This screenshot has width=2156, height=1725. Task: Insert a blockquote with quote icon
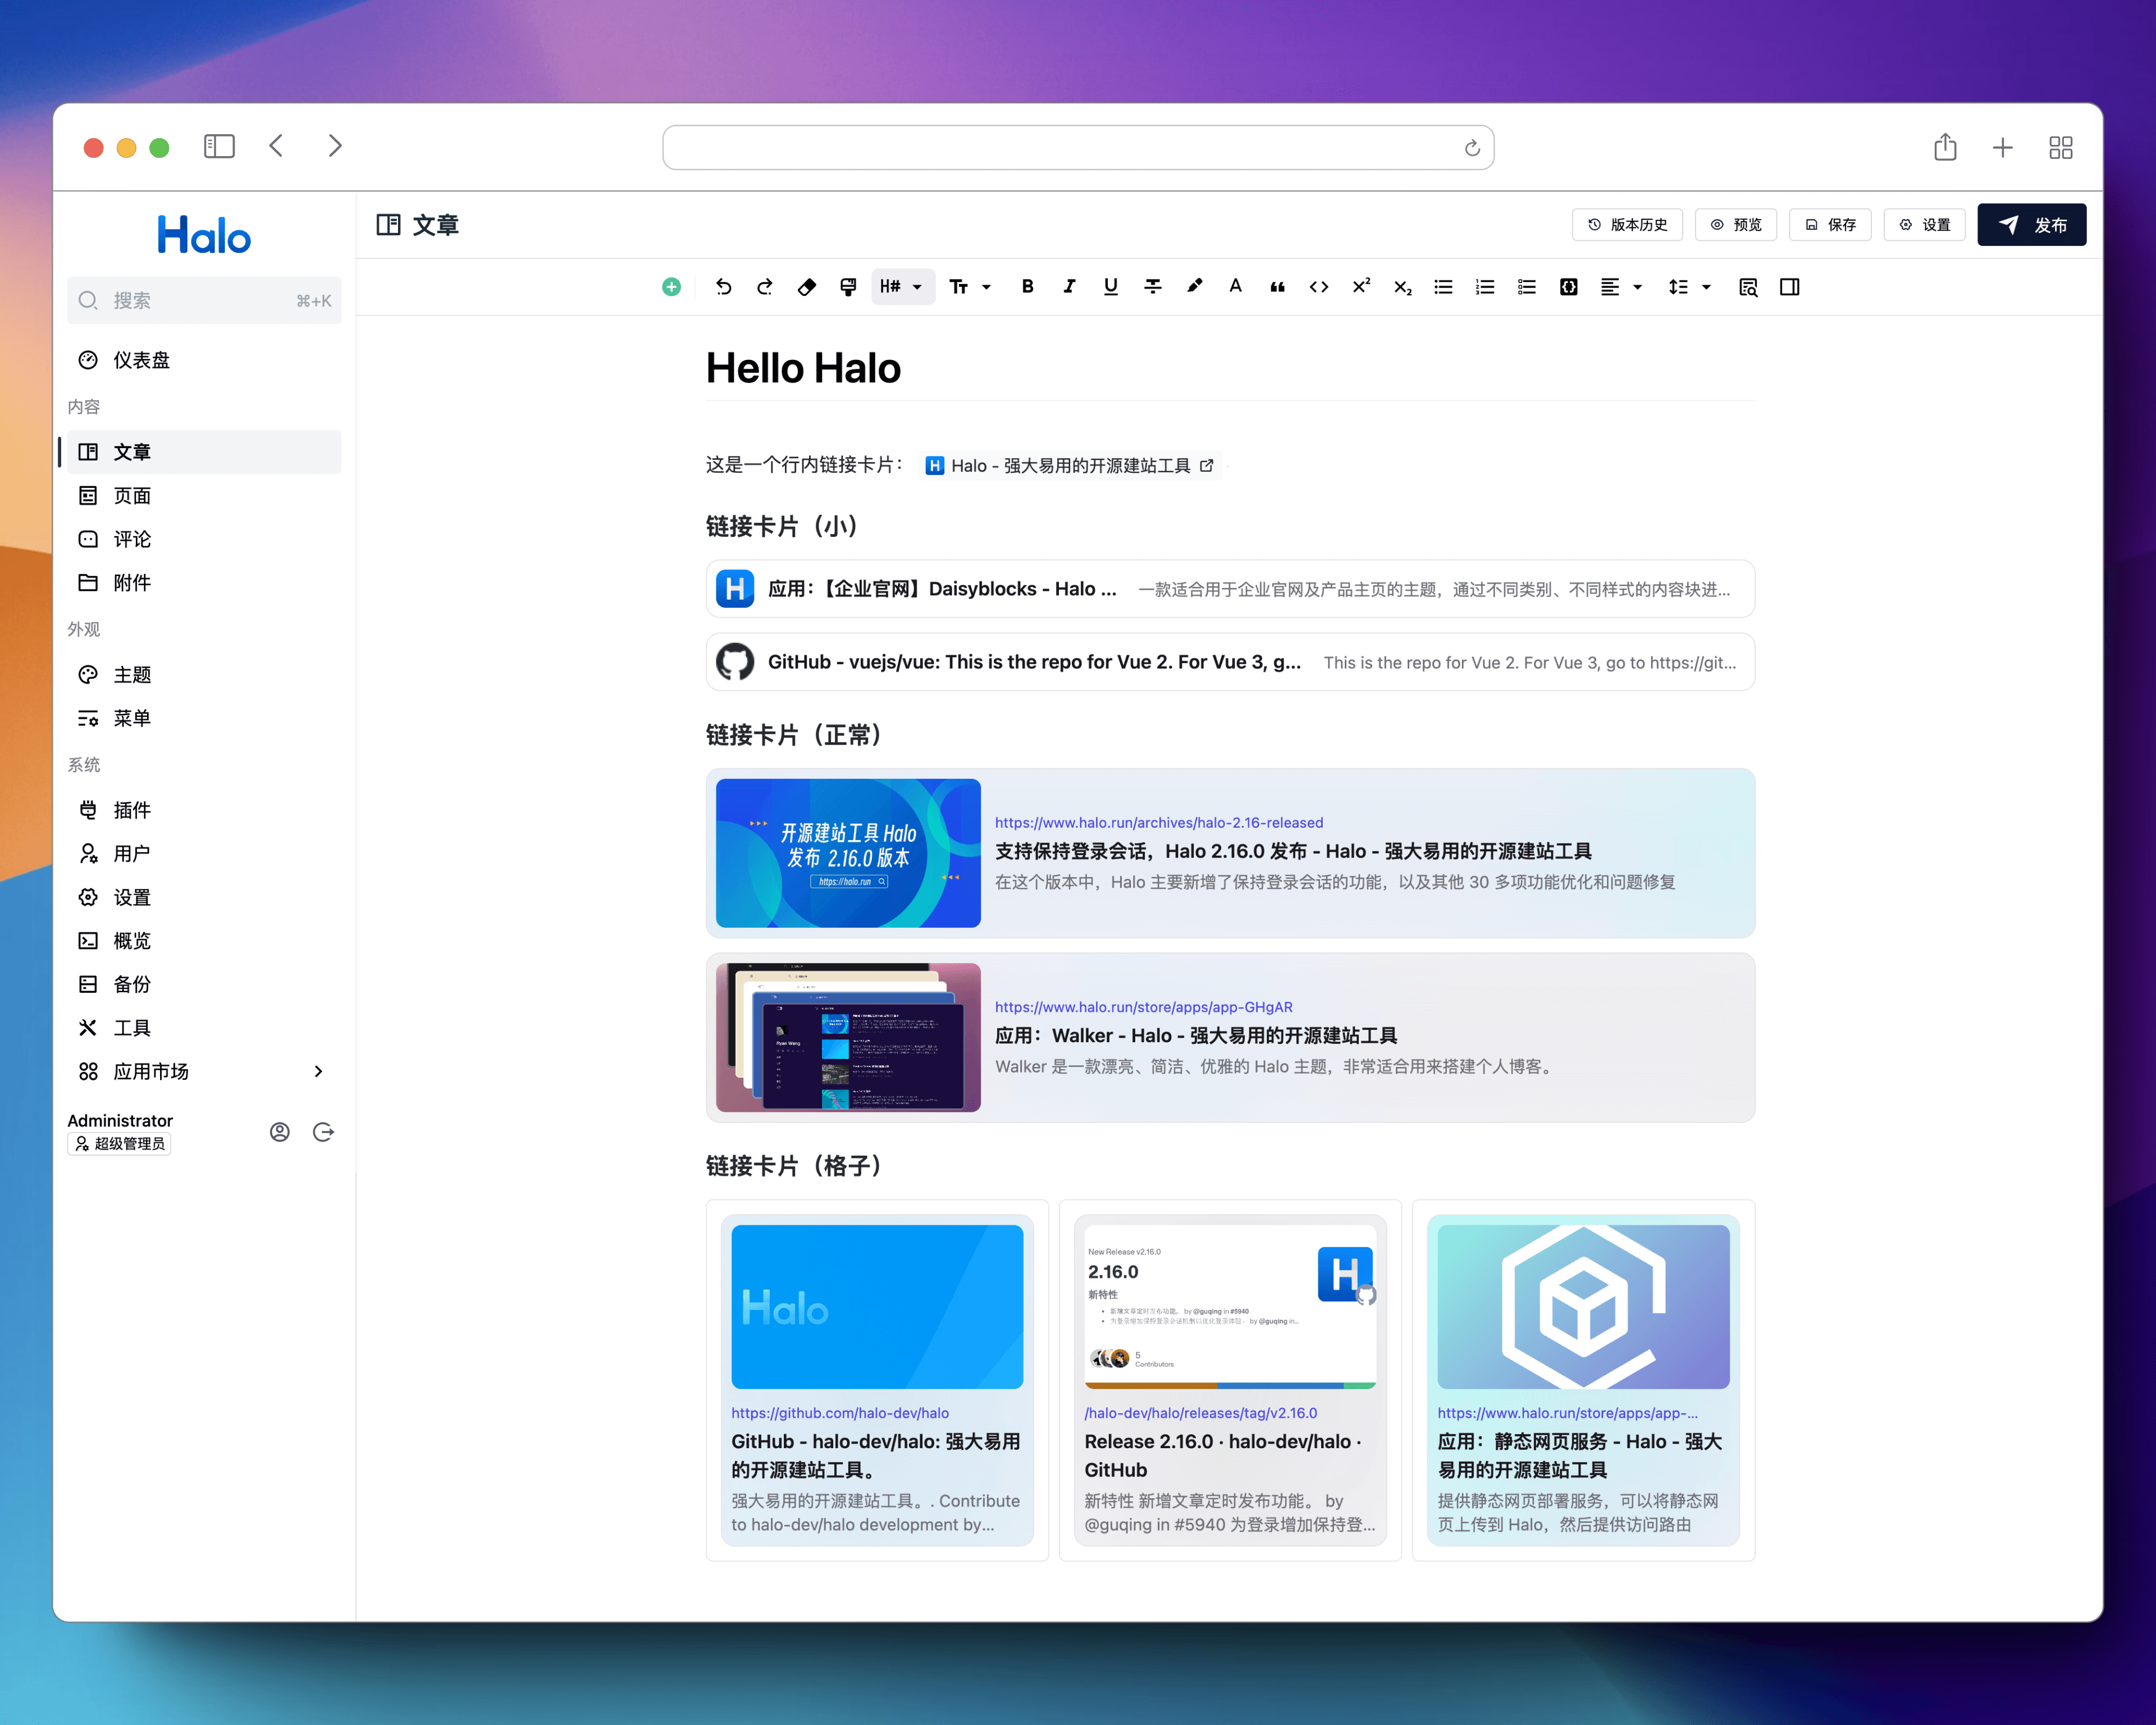tap(1277, 287)
